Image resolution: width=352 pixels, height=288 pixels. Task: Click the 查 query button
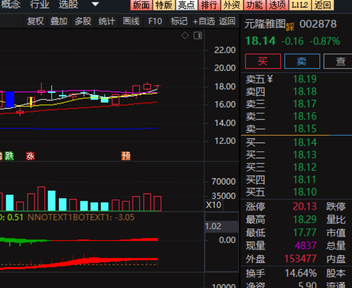[340, 61]
